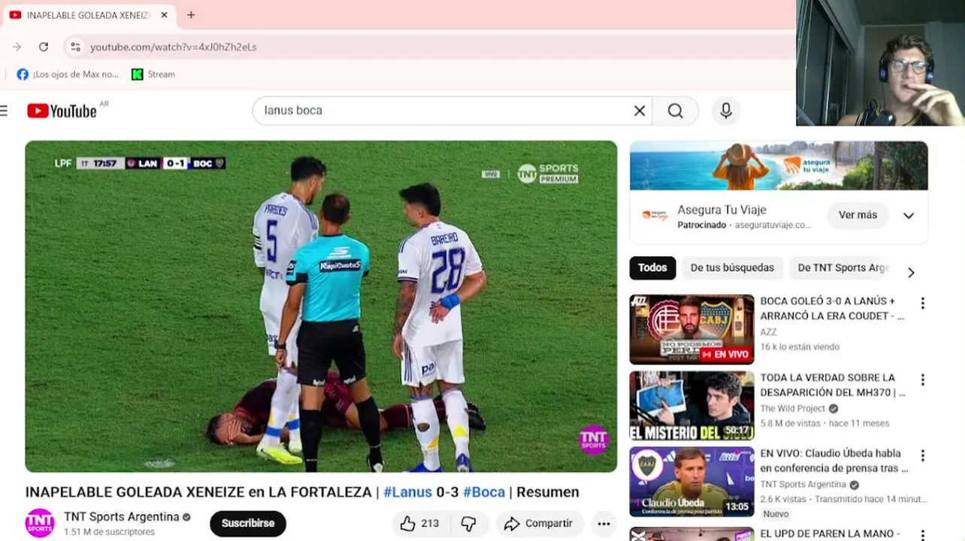Viewport: 965px width, 541px height.
Task: Close the YouTube browser tab
Action: point(164,15)
